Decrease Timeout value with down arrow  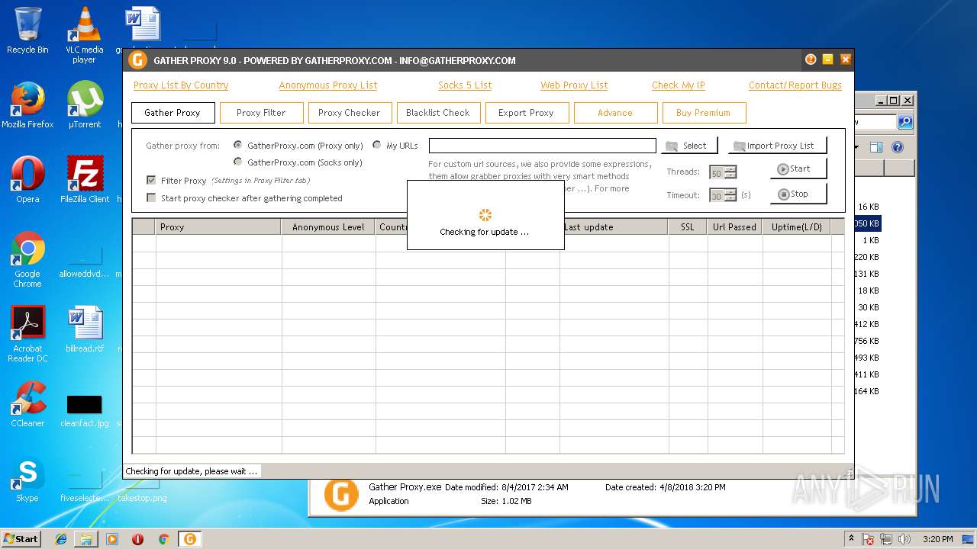pyautogui.click(x=730, y=198)
